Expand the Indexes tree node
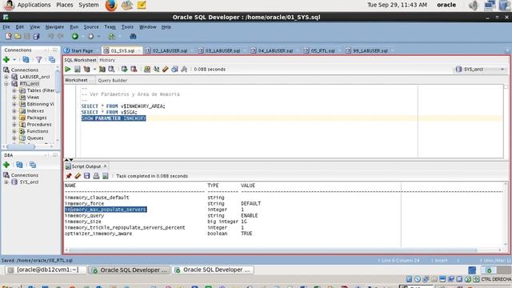This screenshot has height=288, width=512. (x=14, y=111)
